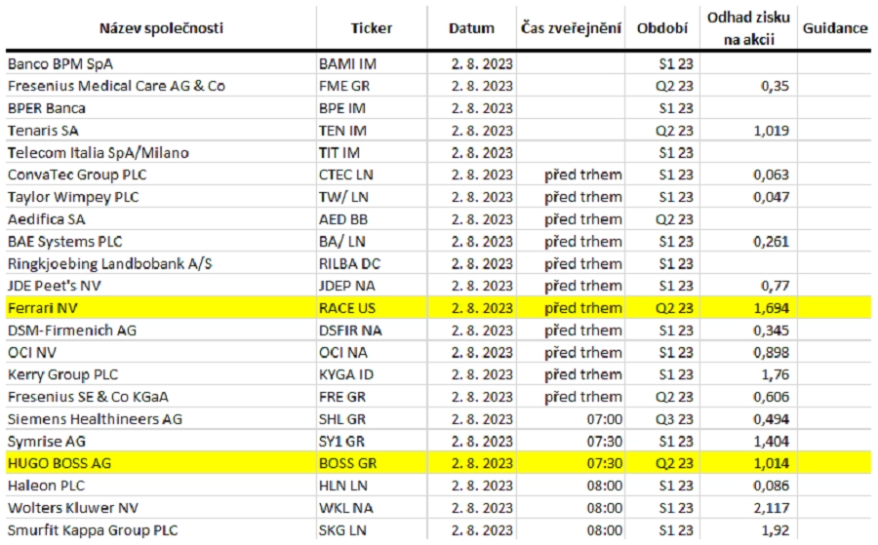Click ticker 'FME GR'
Screen dimensions: 878x545
[344, 86]
